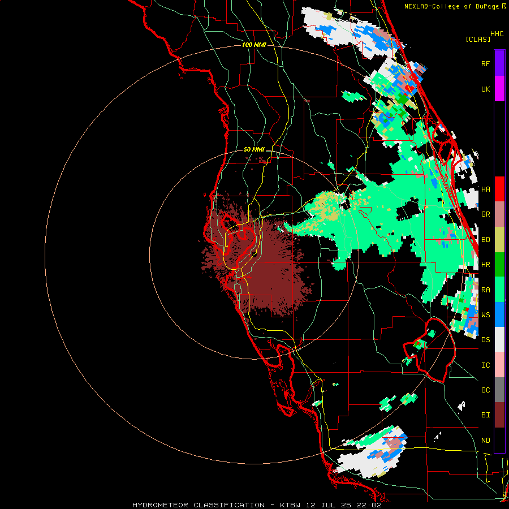The width and height of the screenshot is (509, 509).
Task: Click the 100 NMI range ring label
Action: pos(254,45)
